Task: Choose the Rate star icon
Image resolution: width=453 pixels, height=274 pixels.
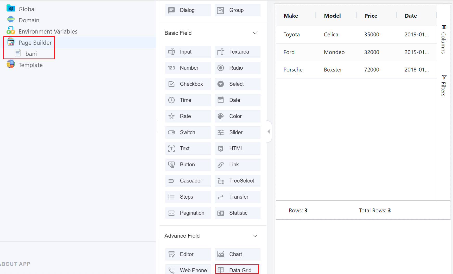Action: pos(171,116)
